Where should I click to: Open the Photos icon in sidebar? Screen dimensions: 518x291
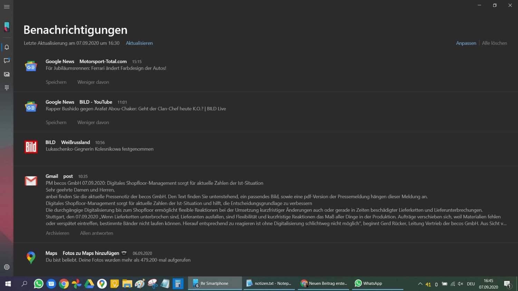[x=7, y=74]
